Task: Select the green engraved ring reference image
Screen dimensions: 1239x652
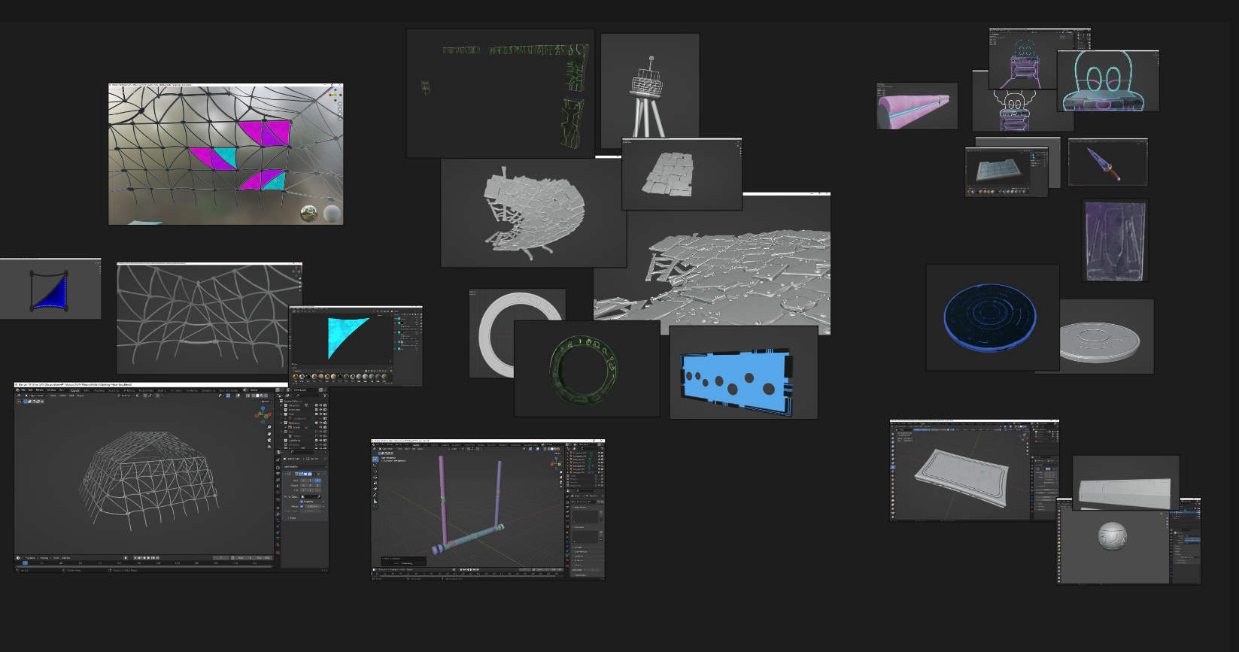Action: point(586,368)
